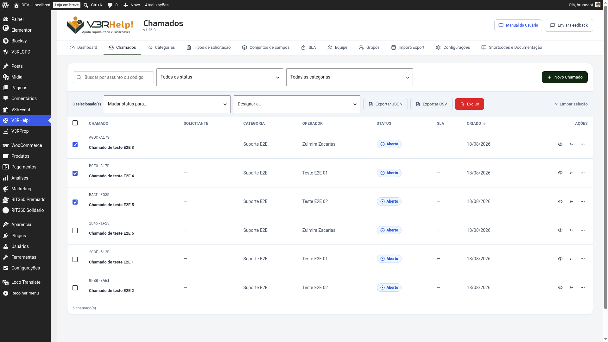Uncheck Chamado de teste E2E 5 checkbox

tap(75, 202)
